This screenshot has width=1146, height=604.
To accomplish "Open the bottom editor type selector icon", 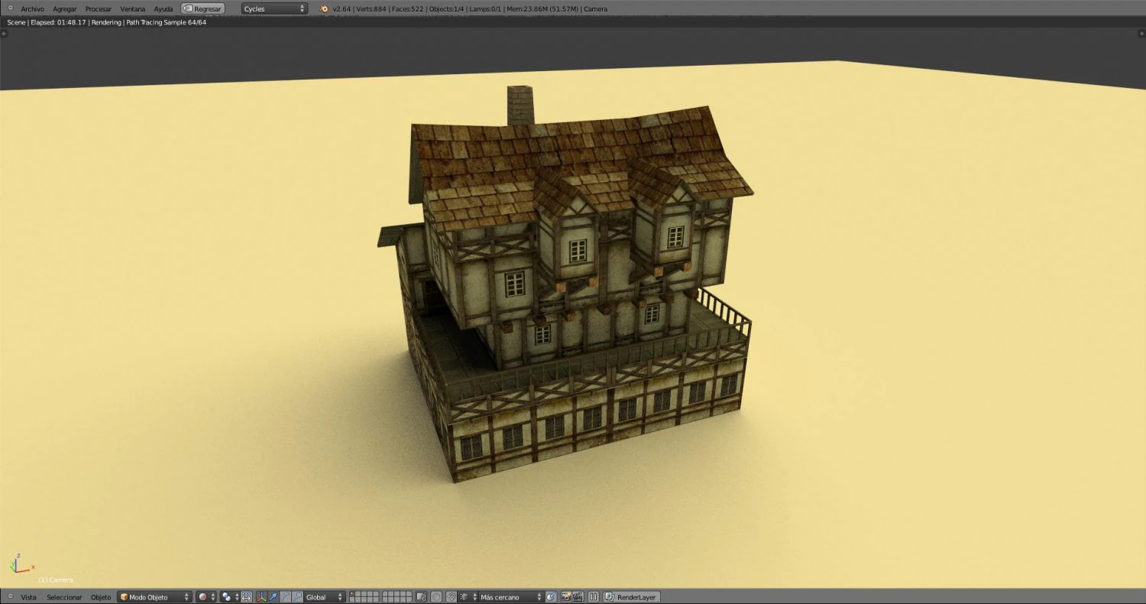I will 10,597.
